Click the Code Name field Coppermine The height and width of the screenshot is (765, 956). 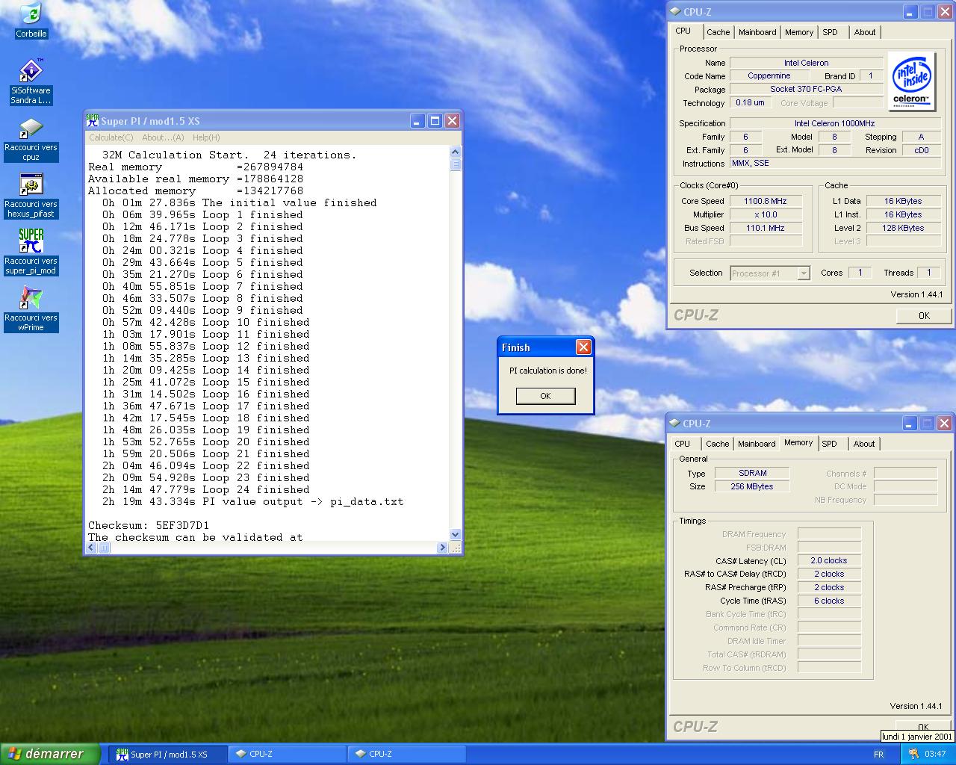pyautogui.click(x=769, y=76)
